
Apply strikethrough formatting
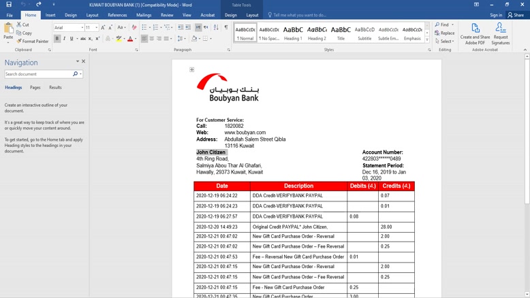coord(83,39)
